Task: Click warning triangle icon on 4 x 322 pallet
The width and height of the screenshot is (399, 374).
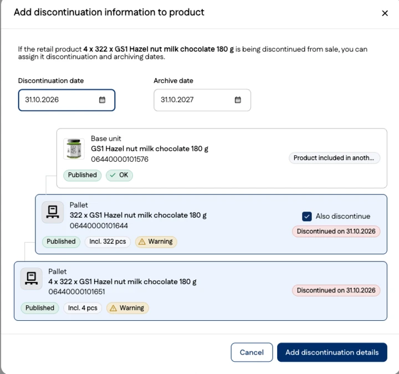Action: (113, 308)
